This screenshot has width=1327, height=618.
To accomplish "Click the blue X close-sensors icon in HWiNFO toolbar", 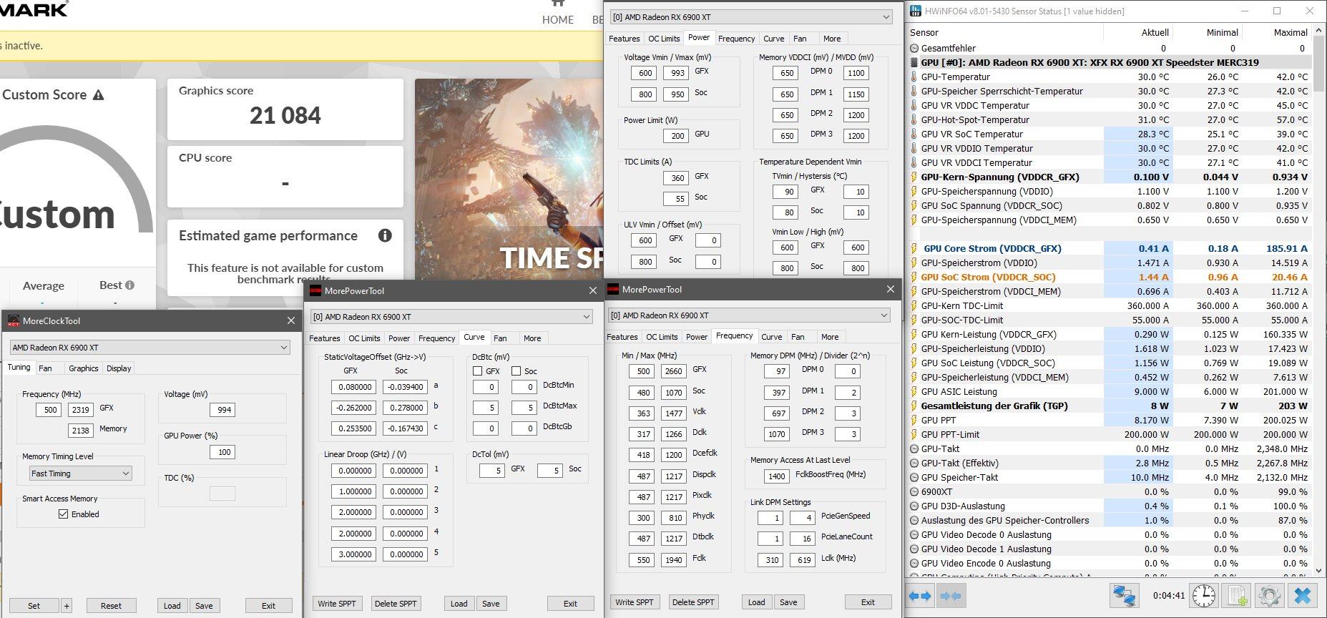I will click(1303, 596).
